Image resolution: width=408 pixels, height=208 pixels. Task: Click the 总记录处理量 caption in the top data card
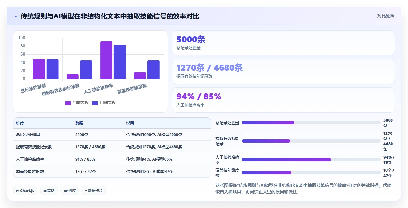click(188, 48)
